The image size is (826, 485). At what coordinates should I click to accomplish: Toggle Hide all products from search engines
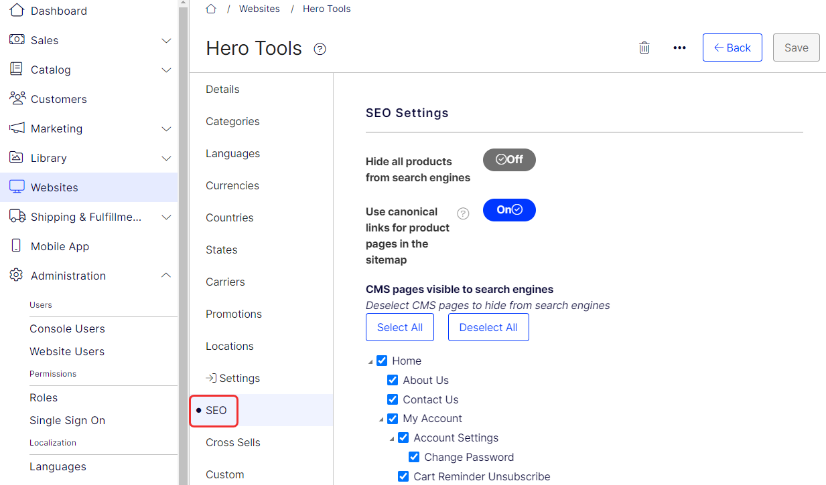coord(509,160)
